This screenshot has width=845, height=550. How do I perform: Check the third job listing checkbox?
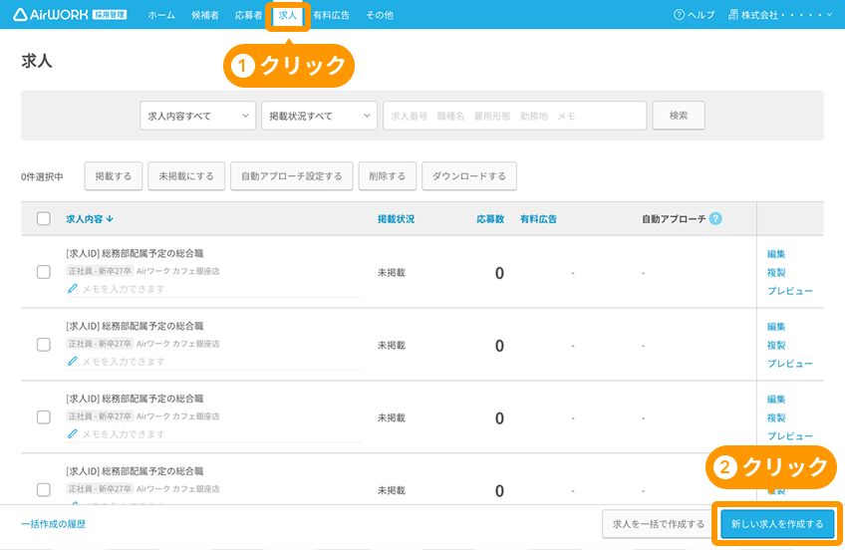pyautogui.click(x=44, y=416)
